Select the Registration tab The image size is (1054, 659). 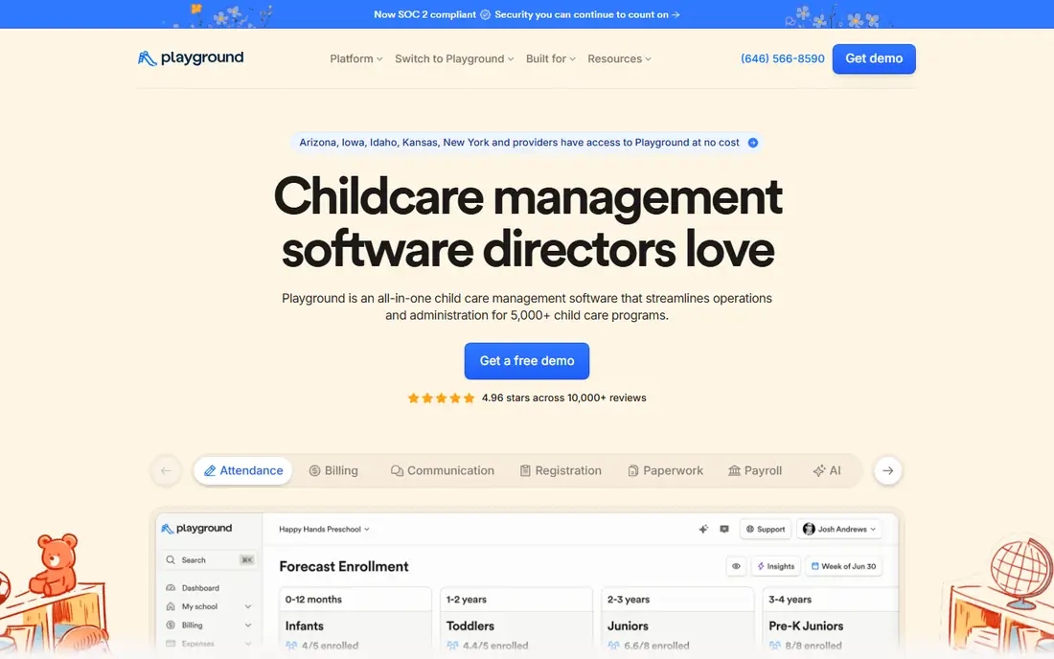[x=561, y=471]
